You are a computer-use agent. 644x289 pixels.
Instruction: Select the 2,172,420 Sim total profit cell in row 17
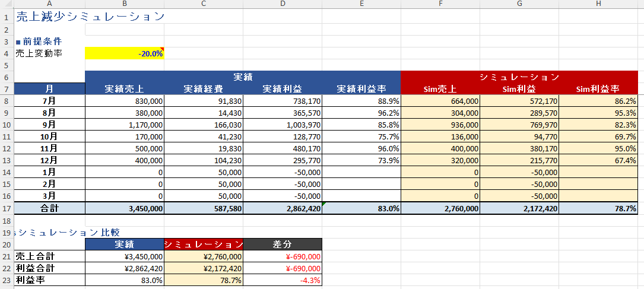519,208
